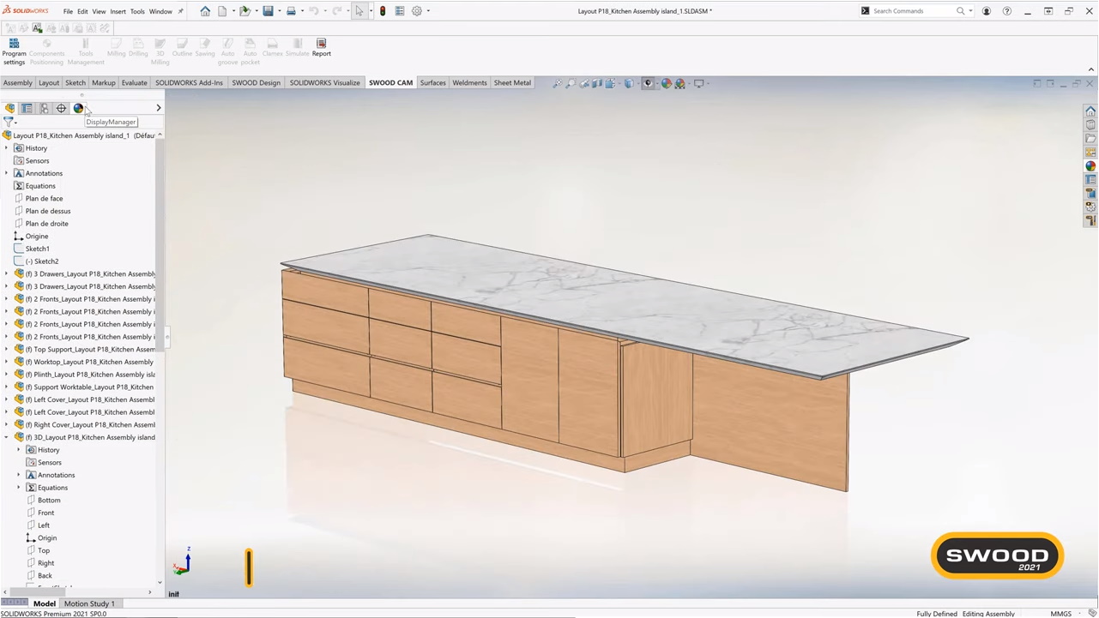The width and height of the screenshot is (1099, 618).
Task: Open the Insert menu
Action: tap(118, 11)
